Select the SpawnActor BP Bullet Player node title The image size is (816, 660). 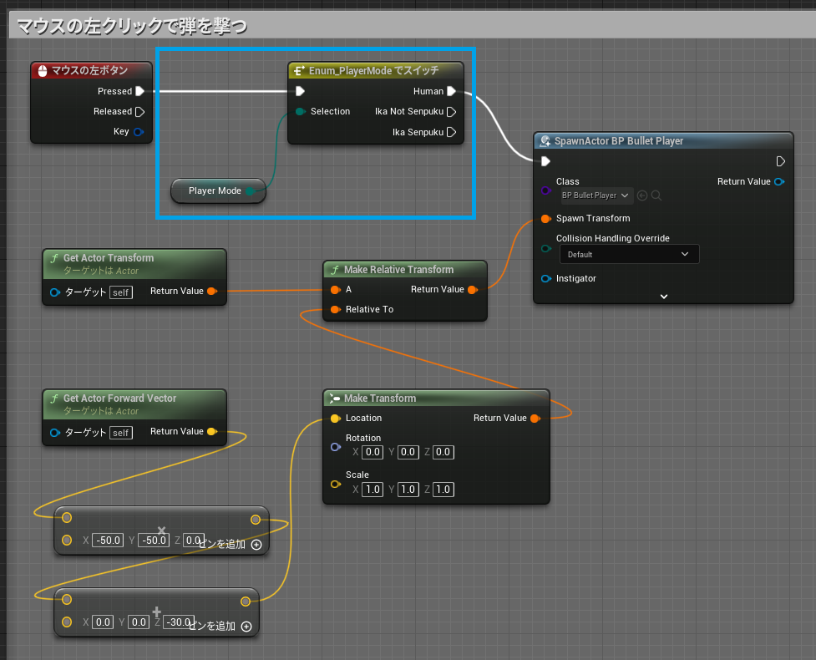click(619, 141)
